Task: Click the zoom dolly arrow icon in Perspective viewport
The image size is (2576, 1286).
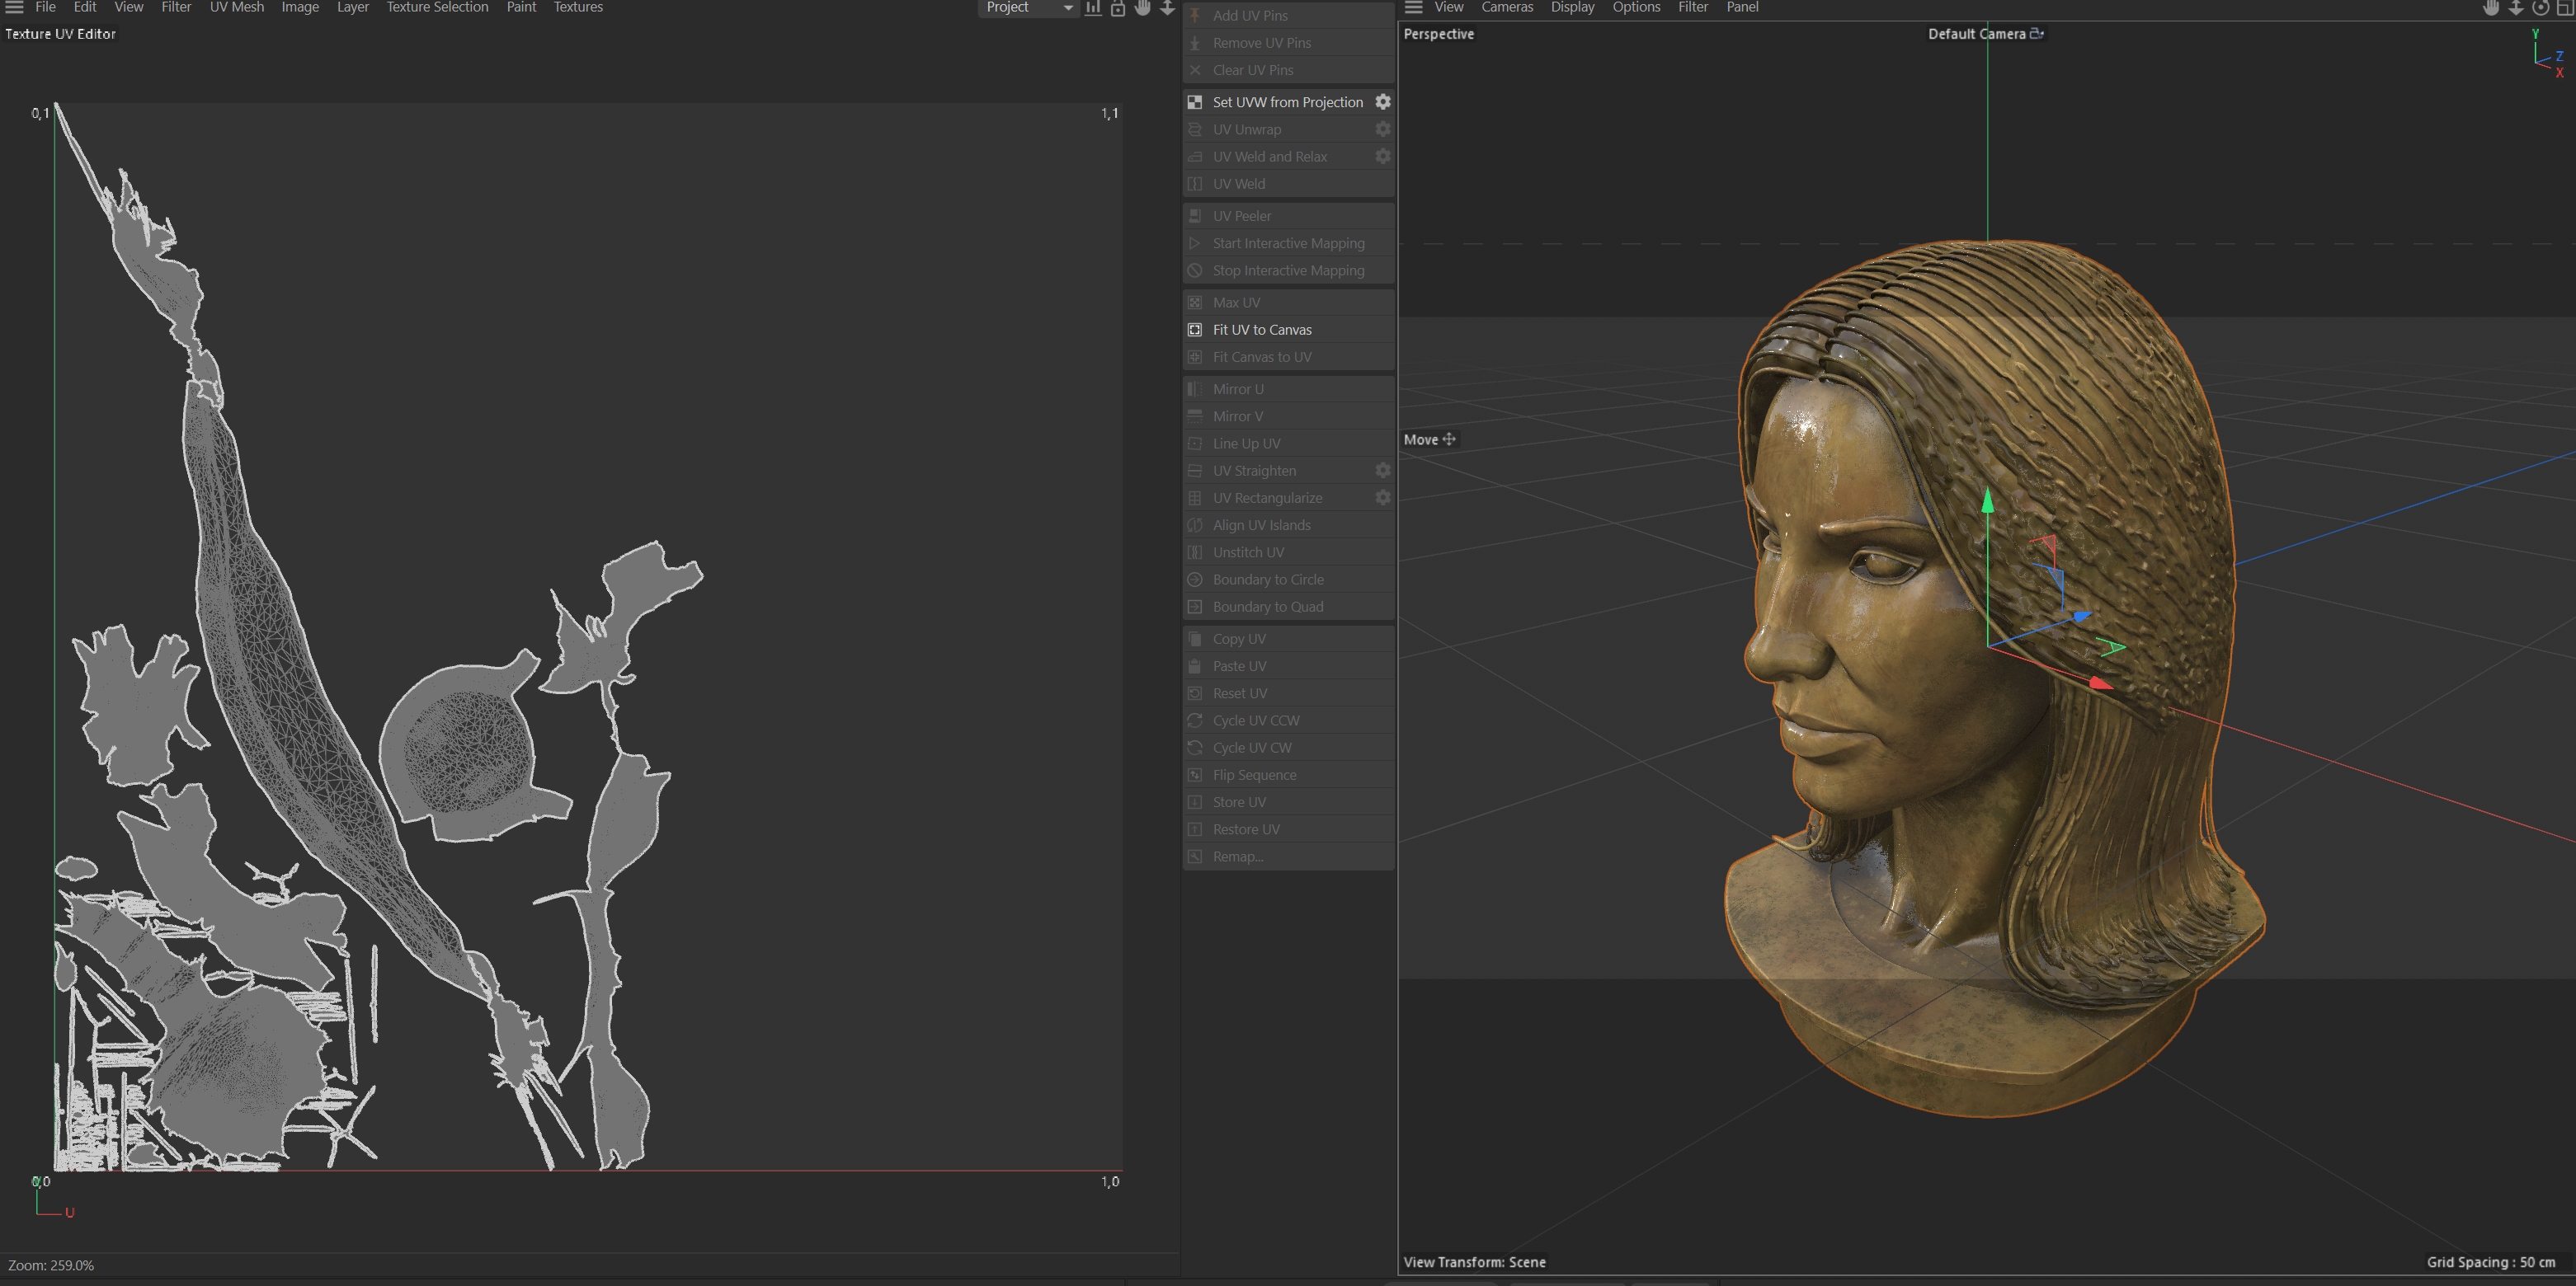Action: 2515,8
